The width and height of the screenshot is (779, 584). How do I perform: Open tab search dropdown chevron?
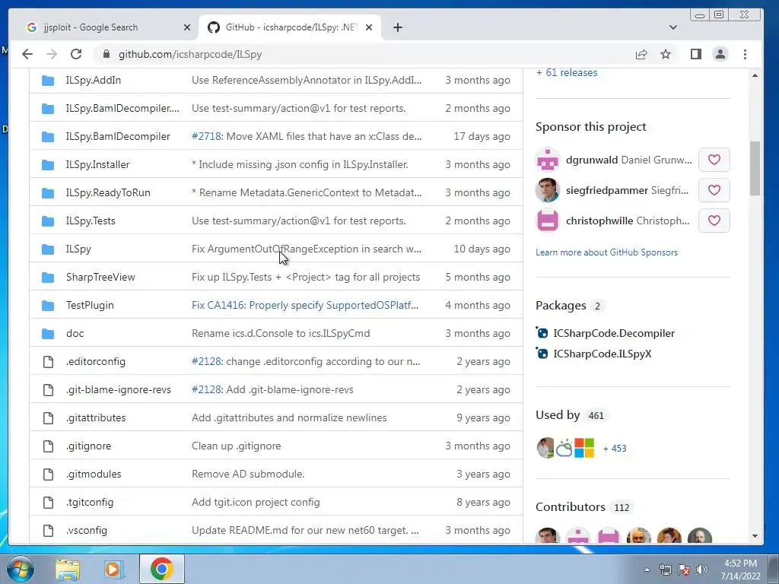pos(673,27)
